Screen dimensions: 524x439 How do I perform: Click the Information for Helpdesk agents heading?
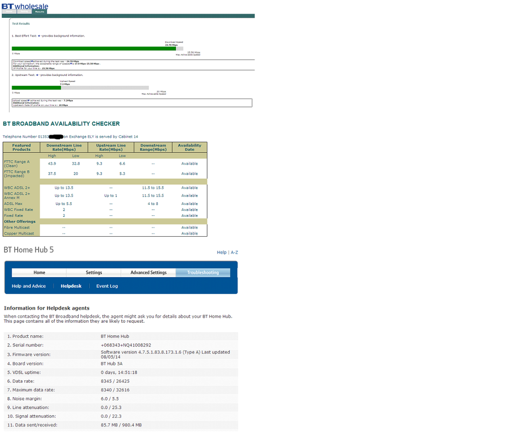pos(47,308)
